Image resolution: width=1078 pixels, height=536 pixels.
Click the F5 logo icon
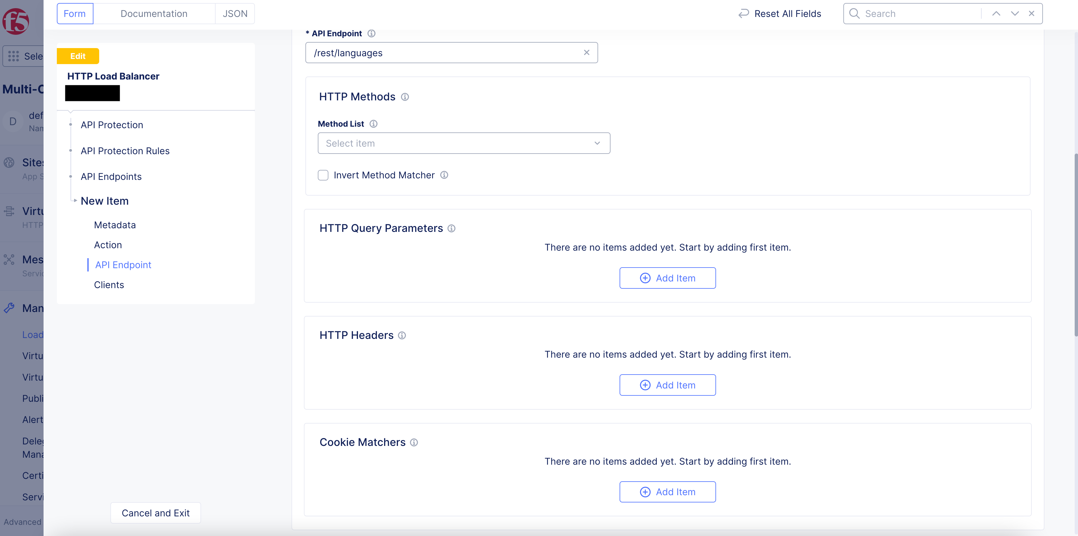pyautogui.click(x=16, y=21)
